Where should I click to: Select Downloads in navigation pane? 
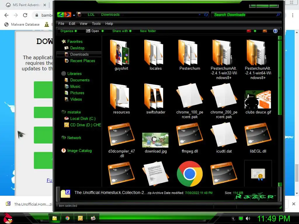79,54
